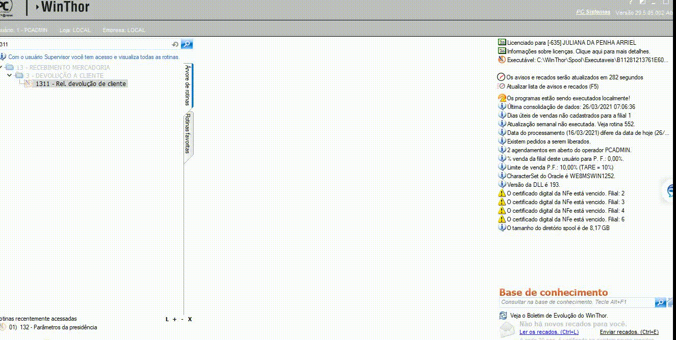Click info icon for Dias úteis de vendas
The width and height of the screenshot is (676, 340).
pos(502,116)
